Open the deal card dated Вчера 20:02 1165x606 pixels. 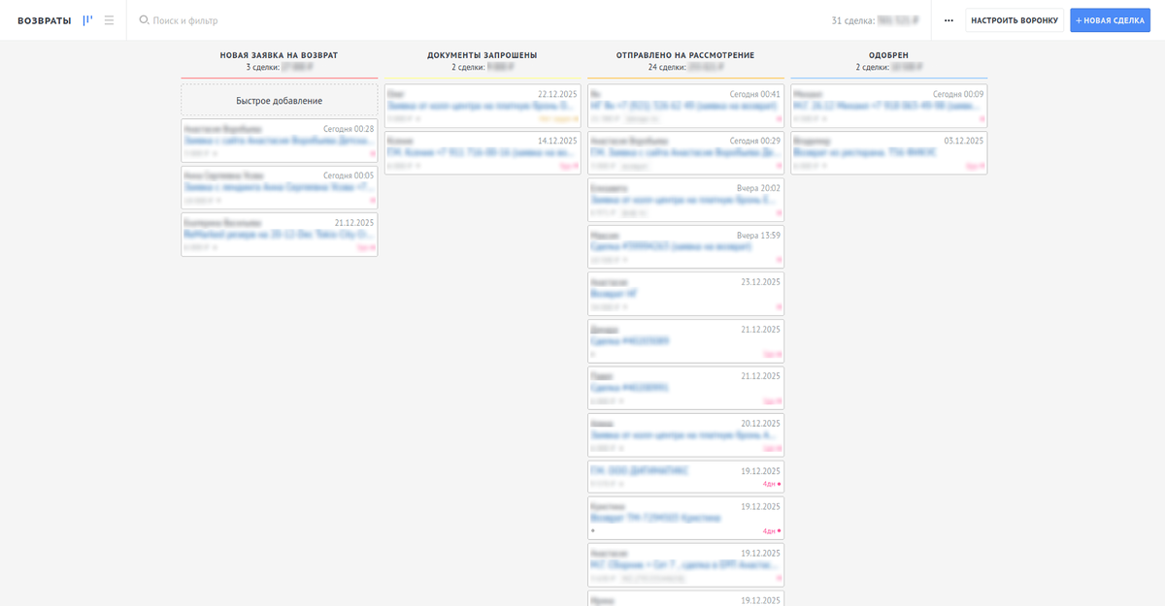[685, 200]
